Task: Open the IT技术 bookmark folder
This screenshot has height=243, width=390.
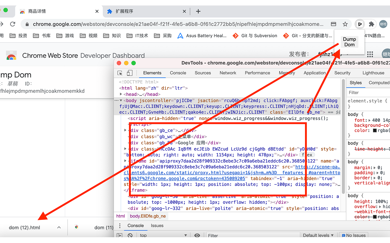Action: [137, 36]
